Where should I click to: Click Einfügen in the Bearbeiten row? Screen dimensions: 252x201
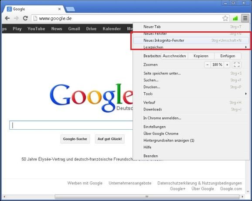coord(228,56)
